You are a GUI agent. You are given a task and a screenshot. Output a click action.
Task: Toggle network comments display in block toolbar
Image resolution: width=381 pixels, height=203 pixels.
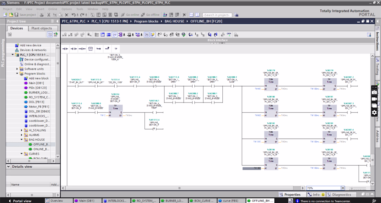pos(114,35)
